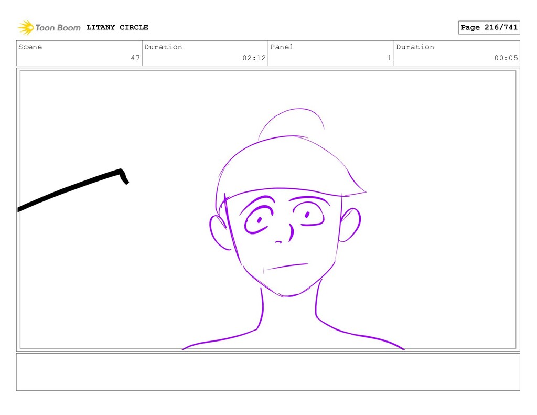Click panel duration value 00:05
Viewport: 537px width, 415px height.
coord(506,58)
